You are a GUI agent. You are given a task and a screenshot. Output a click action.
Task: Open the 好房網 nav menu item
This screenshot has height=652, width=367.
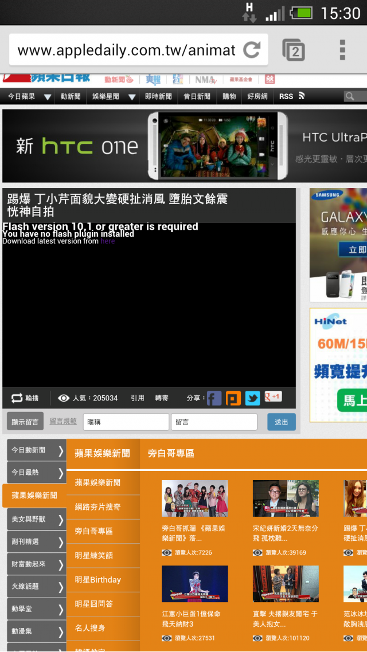coord(257,96)
